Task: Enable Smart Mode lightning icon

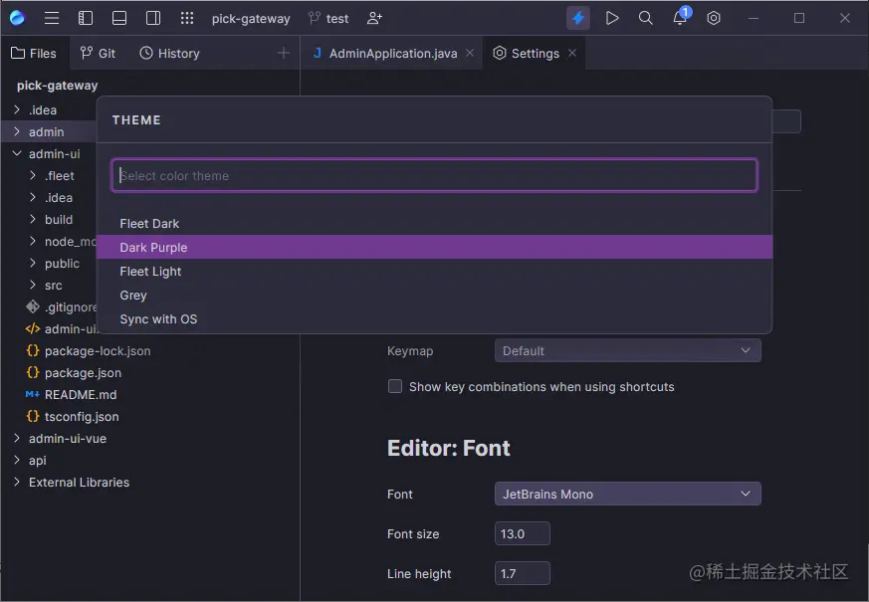Action: click(x=578, y=18)
